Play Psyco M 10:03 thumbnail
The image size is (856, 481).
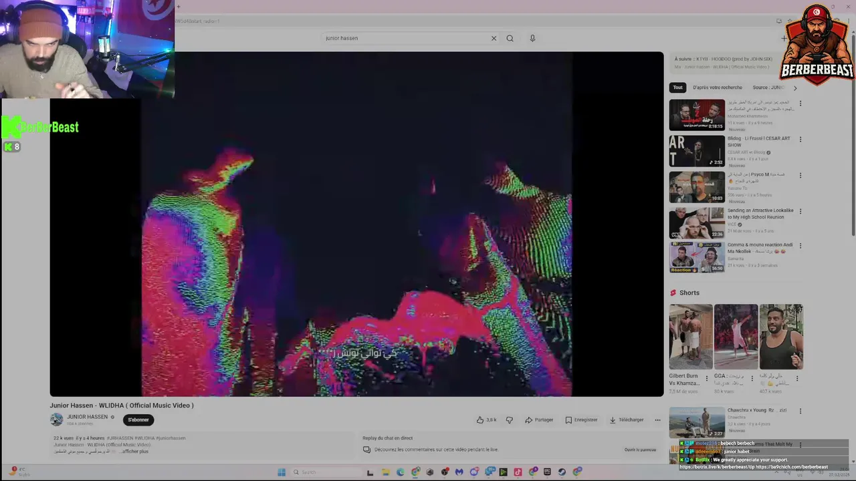[697, 187]
